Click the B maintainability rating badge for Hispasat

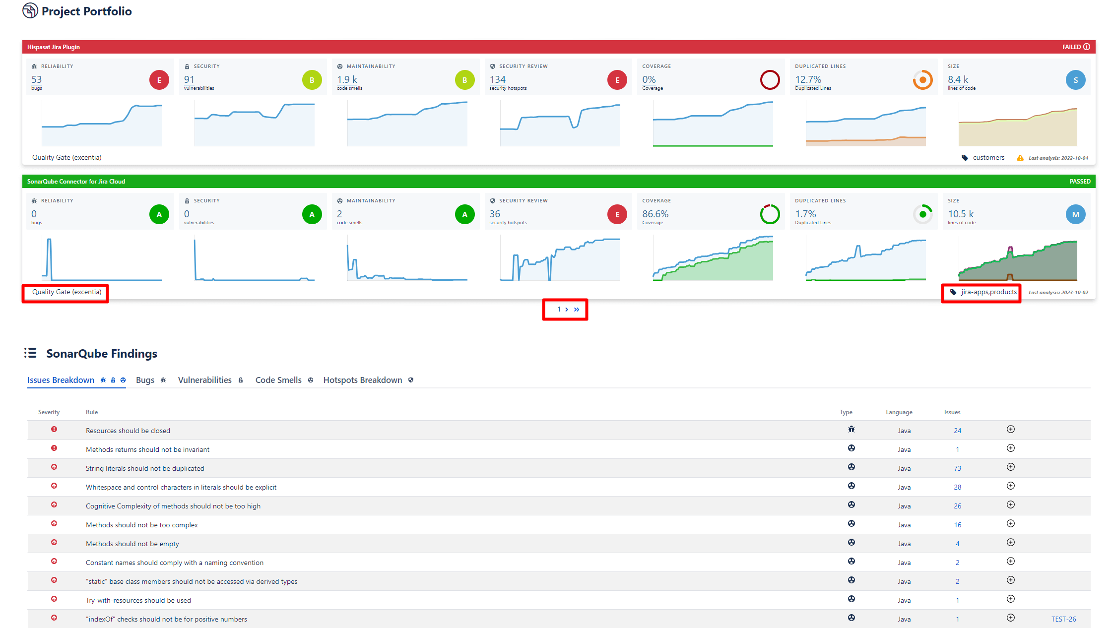click(x=465, y=80)
